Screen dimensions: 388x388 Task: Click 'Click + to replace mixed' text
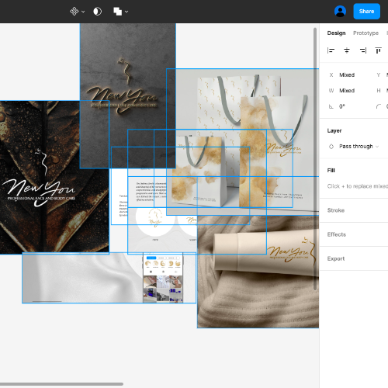(358, 186)
